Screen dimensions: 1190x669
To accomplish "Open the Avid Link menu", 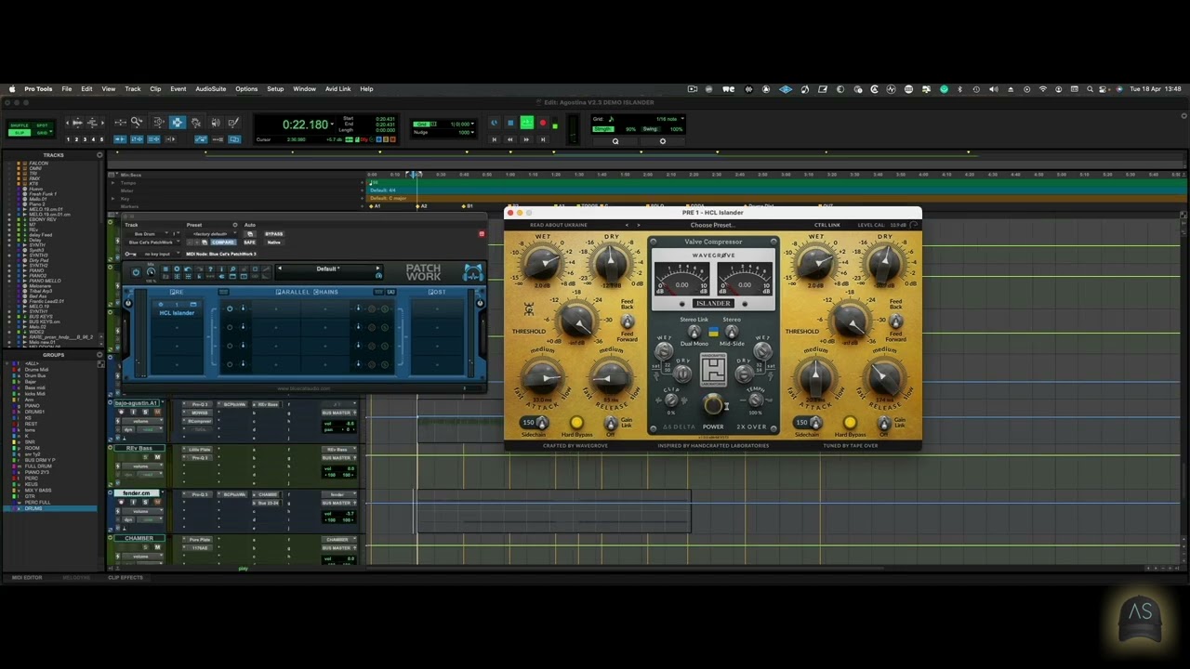I will coord(337,89).
